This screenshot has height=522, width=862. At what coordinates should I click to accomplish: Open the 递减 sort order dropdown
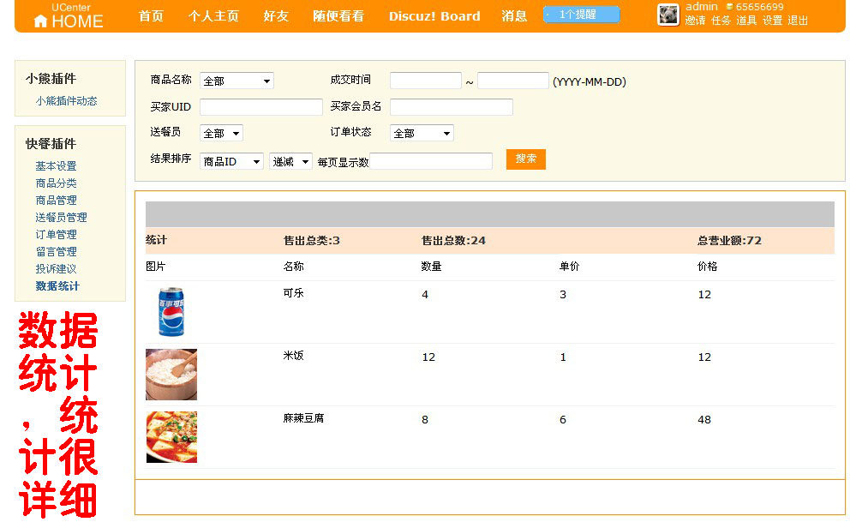click(290, 161)
